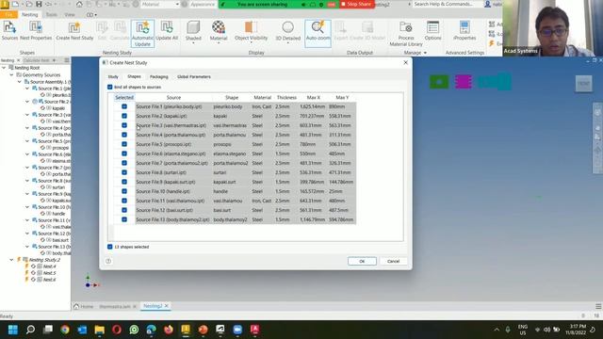
Task: Open iProperties in ribbon
Action: [x=464, y=31]
